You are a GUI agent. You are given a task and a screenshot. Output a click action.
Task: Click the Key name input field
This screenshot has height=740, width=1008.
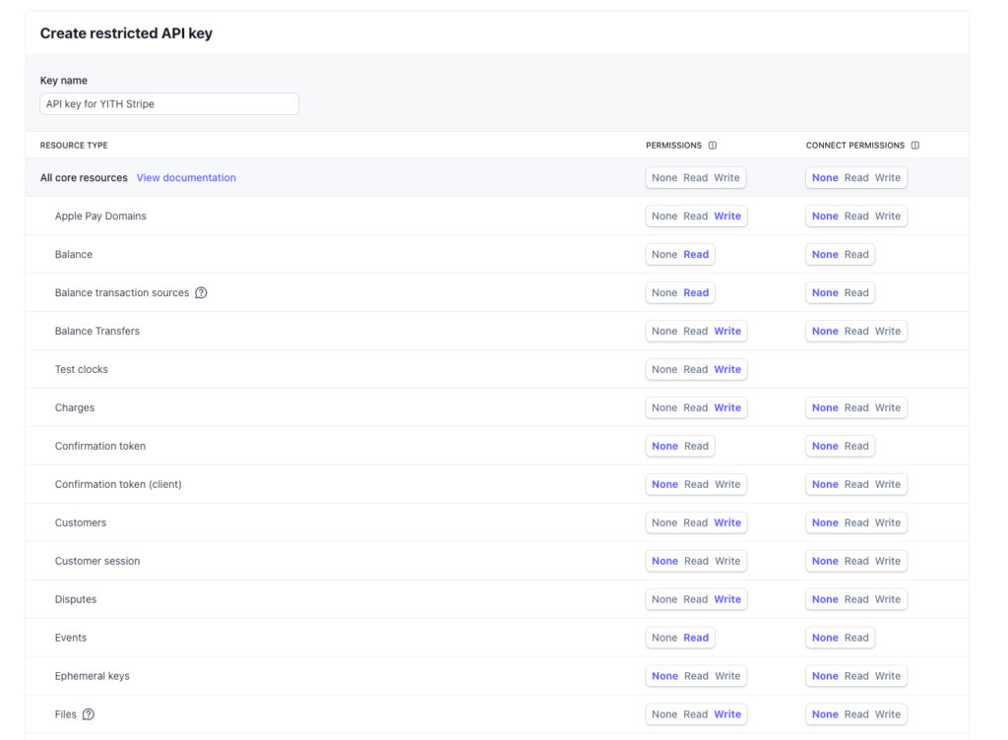pyautogui.click(x=169, y=104)
